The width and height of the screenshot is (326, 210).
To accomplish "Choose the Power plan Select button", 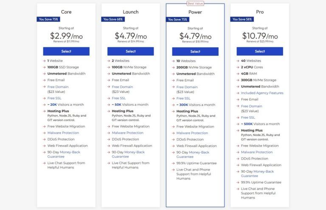I will (195, 51).
